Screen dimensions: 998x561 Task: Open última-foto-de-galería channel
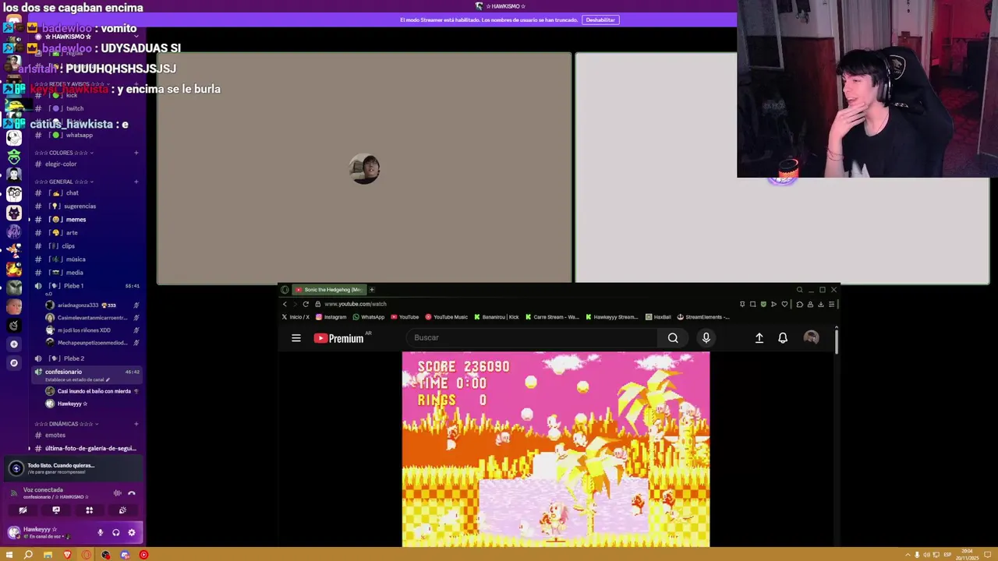pos(87,448)
